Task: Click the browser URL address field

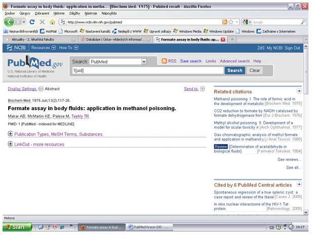Action: 144,22
